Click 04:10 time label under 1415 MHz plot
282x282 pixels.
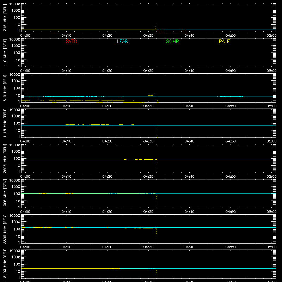[66, 141]
